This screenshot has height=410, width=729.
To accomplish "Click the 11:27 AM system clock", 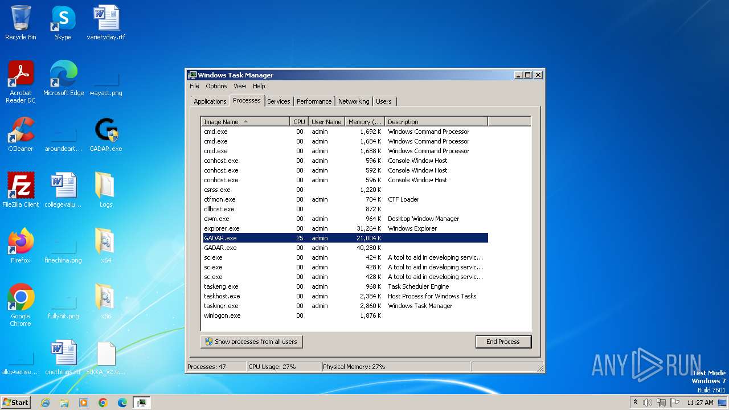I will click(700, 403).
